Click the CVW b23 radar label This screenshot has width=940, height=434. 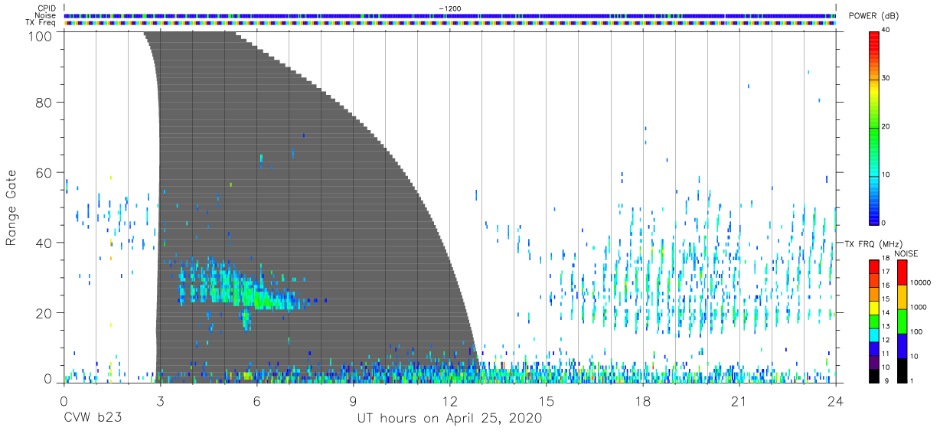(x=92, y=419)
